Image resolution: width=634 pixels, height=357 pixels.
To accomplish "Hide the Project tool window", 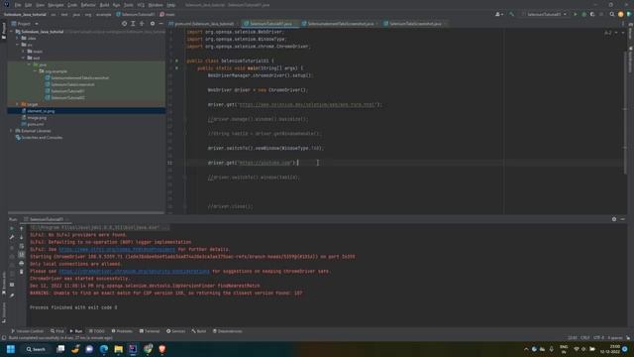I will click(160, 24).
